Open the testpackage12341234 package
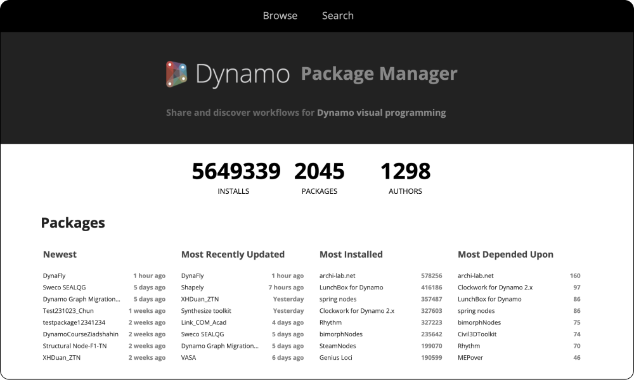The image size is (634, 380). [x=74, y=322]
